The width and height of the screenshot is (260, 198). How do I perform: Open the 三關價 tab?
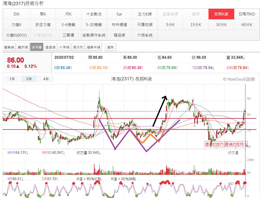(x=68, y=35)
